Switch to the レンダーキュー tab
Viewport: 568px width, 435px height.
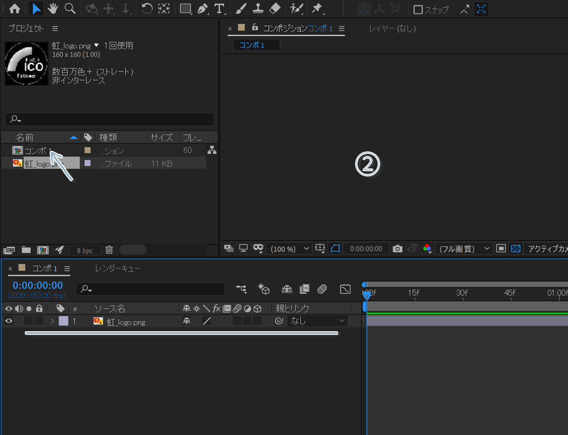[x=117, y=268]
